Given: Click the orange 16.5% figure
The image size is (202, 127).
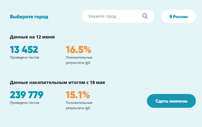Looking at the screenshot, I should (x=78, y=50).
